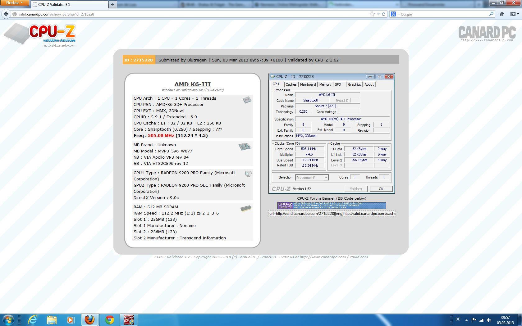
Task: Click the Action Center flag icon
Action: (474, 320)
